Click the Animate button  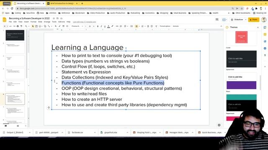176,26
